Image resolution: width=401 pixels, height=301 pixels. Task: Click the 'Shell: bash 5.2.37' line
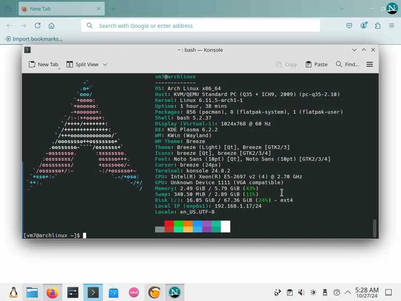(183, 118)
